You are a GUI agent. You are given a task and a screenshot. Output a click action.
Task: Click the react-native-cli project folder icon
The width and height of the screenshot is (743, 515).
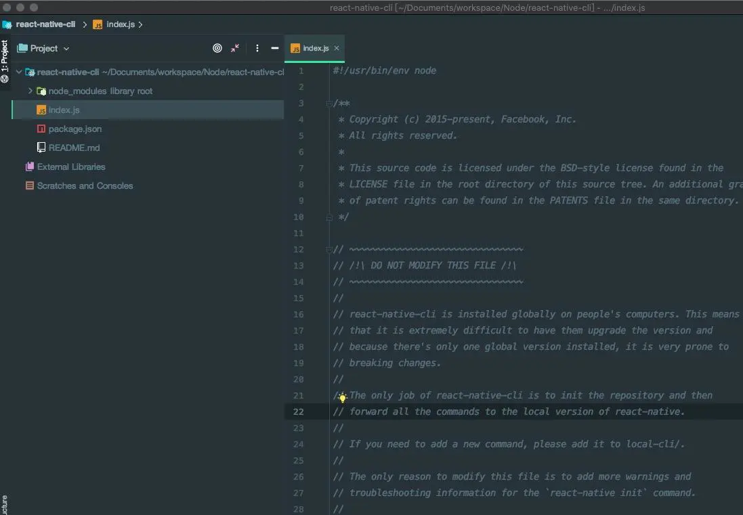point(30,72)
